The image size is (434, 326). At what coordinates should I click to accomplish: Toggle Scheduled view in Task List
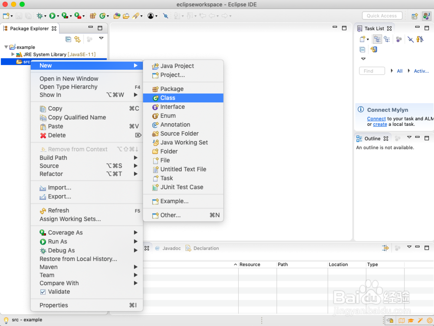387,39
